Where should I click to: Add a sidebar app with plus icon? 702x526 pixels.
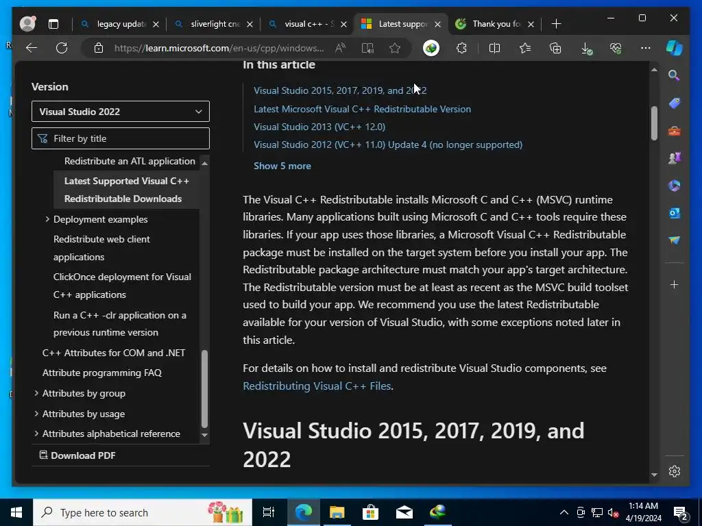(x=675, y=284)
